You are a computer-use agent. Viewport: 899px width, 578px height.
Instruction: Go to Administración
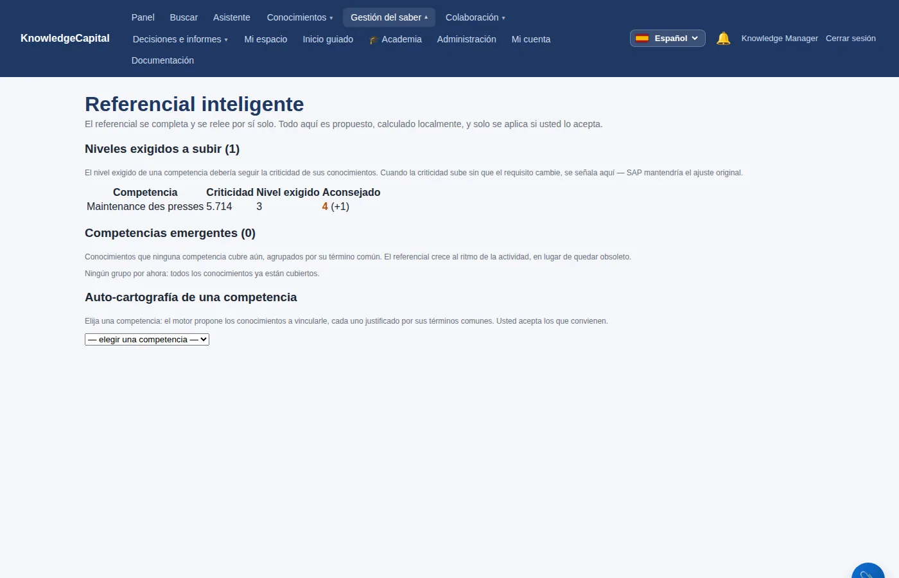coord(467,39)
